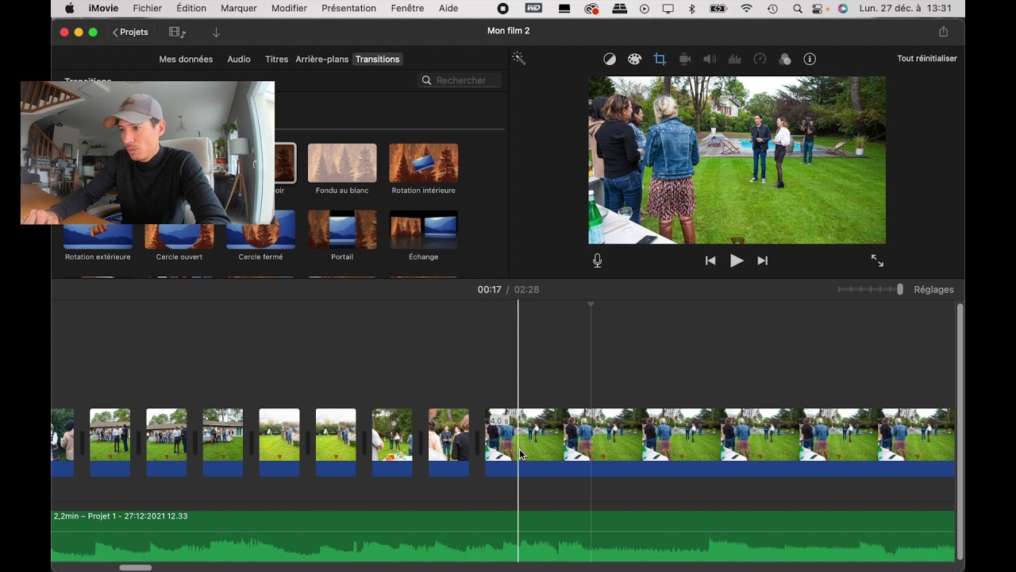The height and width of the screenshot is (572, 1016).
Task: Open Time Machine menu bar icon
Action: pos(772,9)
